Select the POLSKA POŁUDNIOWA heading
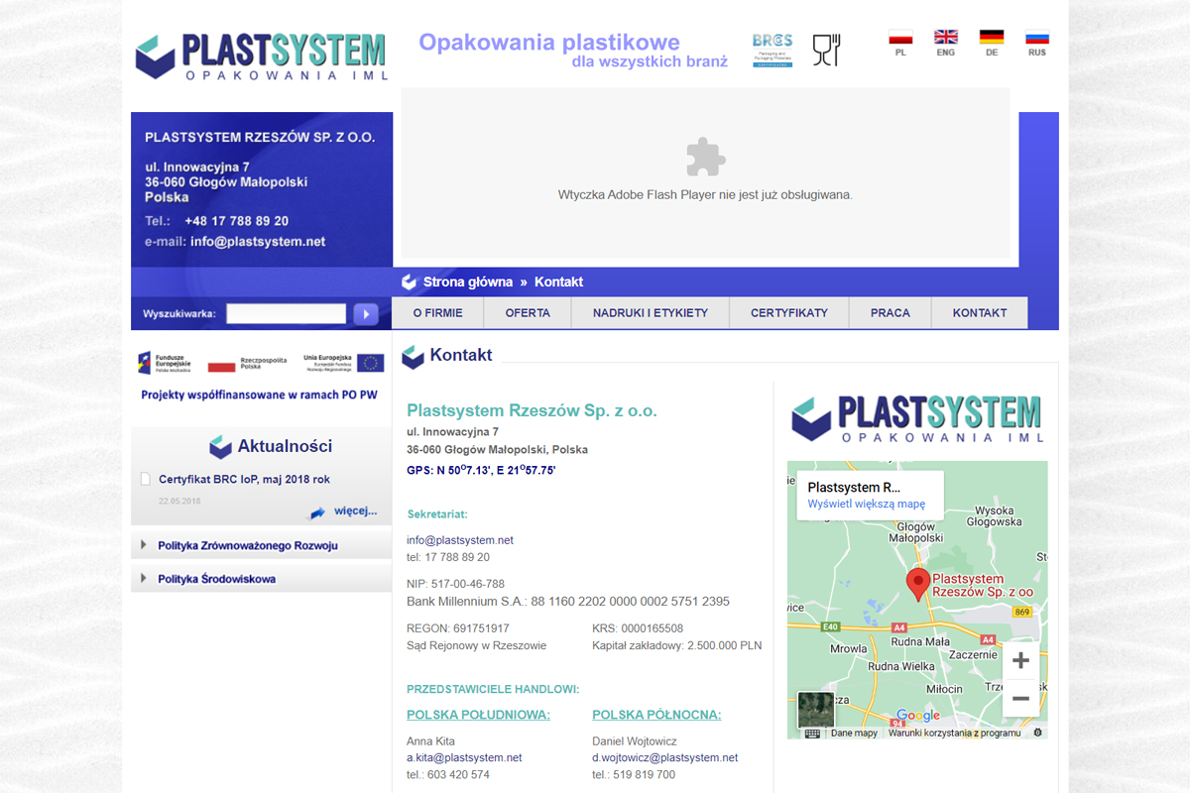1190x793 pixels. point(478,715)
